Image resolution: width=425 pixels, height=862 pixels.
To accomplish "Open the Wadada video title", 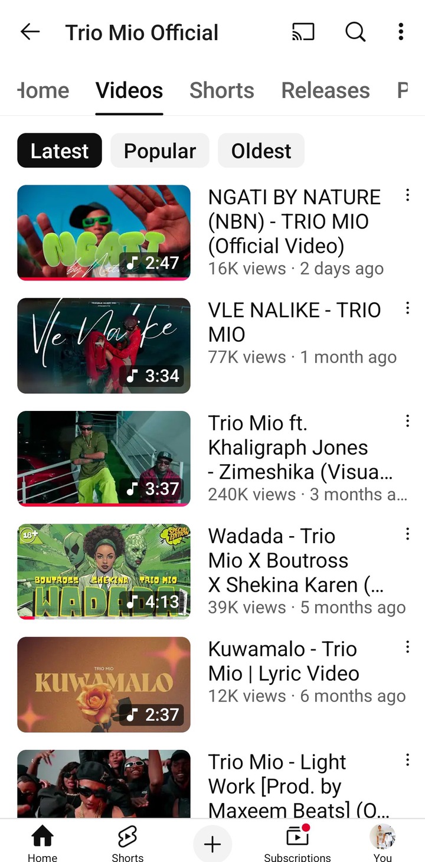I will [x=296, y=560].
